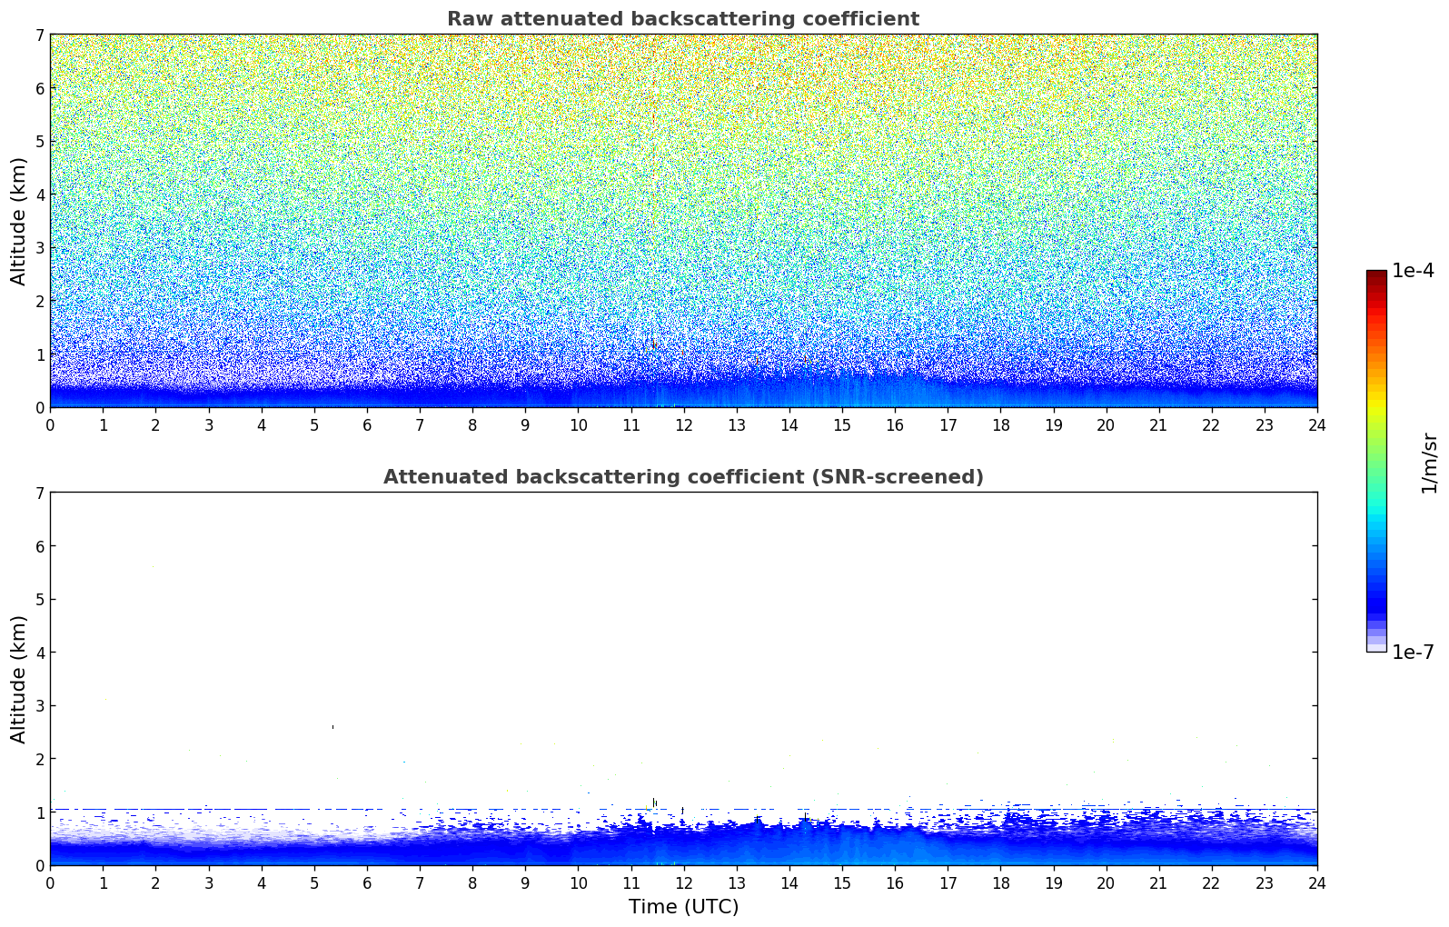Click the 'Raw attenuated backscattering coefficient' title
The image size is (1449, 927).
(x=683, y=19)
